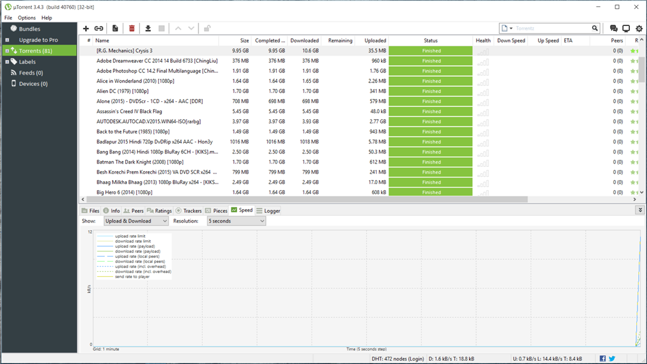Open the Show Upload & Download dropdown
The image size is (647, 364).
[x=136, y=221]
